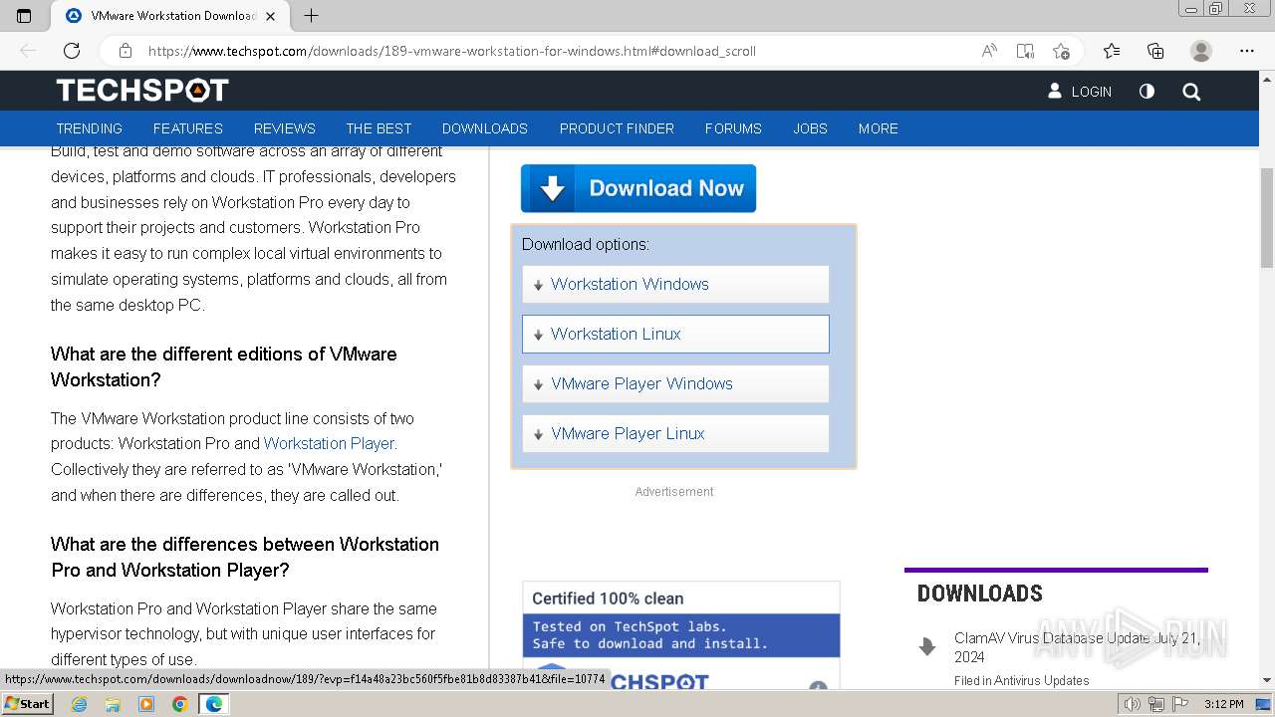Image resolution: width=1275 pixels, height=717 pixels.
Task: Open File Explorer taskbar icon
Action: (113, 704)
